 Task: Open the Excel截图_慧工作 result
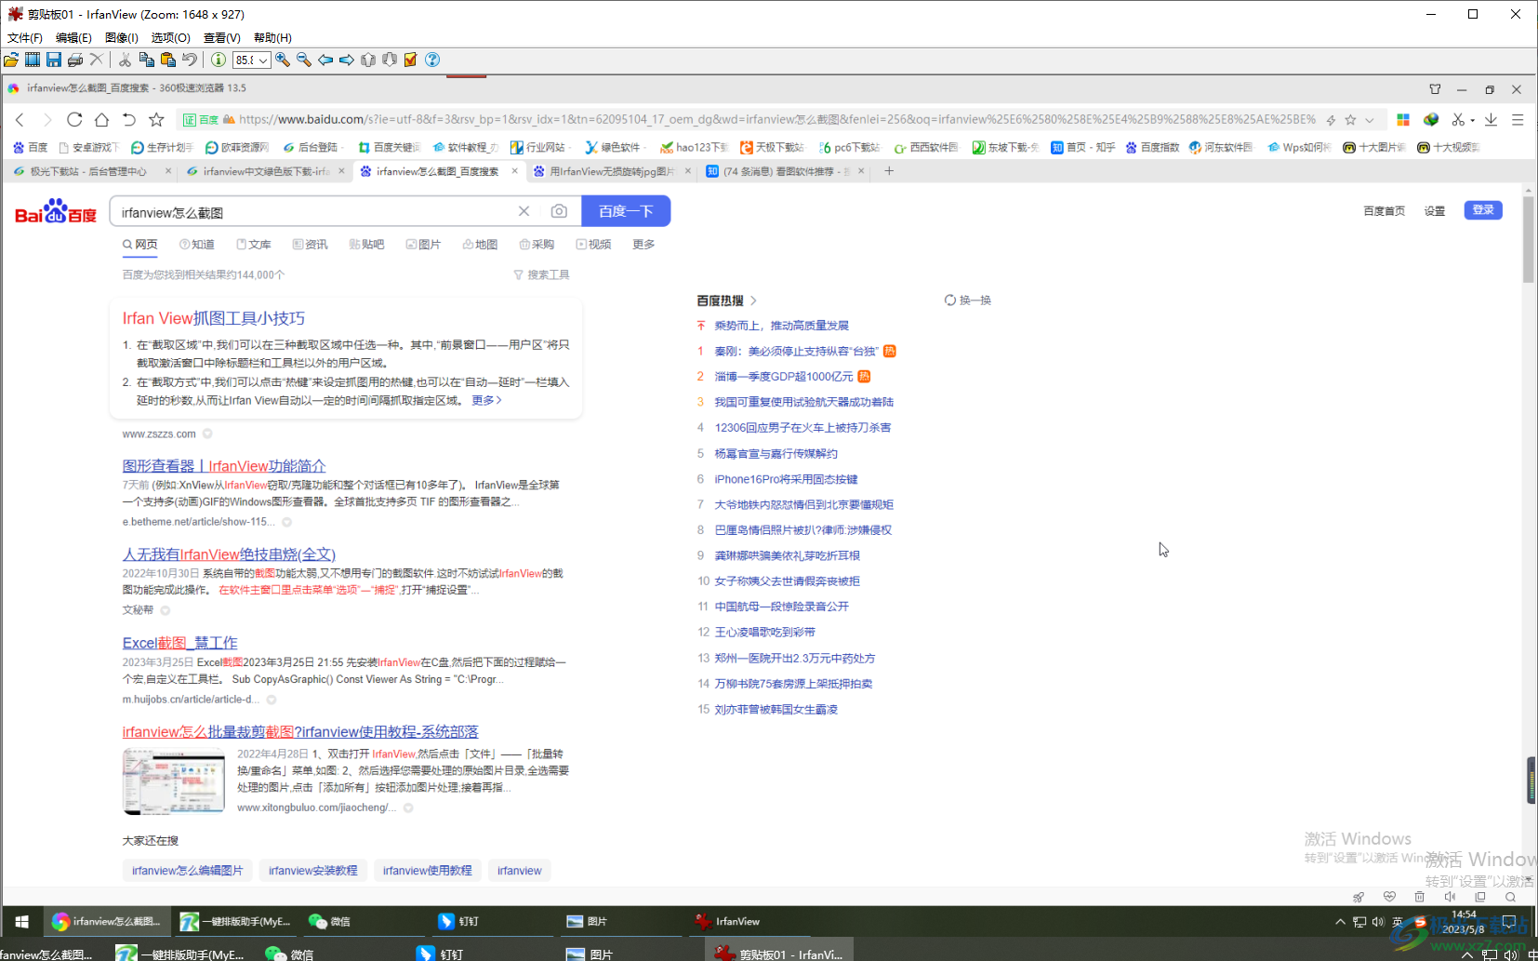[x=179, y=643]
